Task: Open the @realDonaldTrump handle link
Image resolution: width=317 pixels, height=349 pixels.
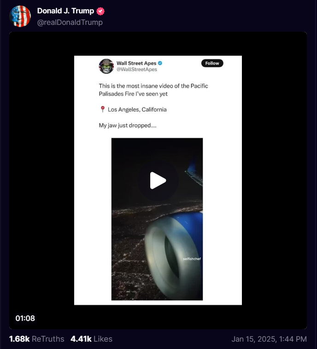Action: point(70,22)
